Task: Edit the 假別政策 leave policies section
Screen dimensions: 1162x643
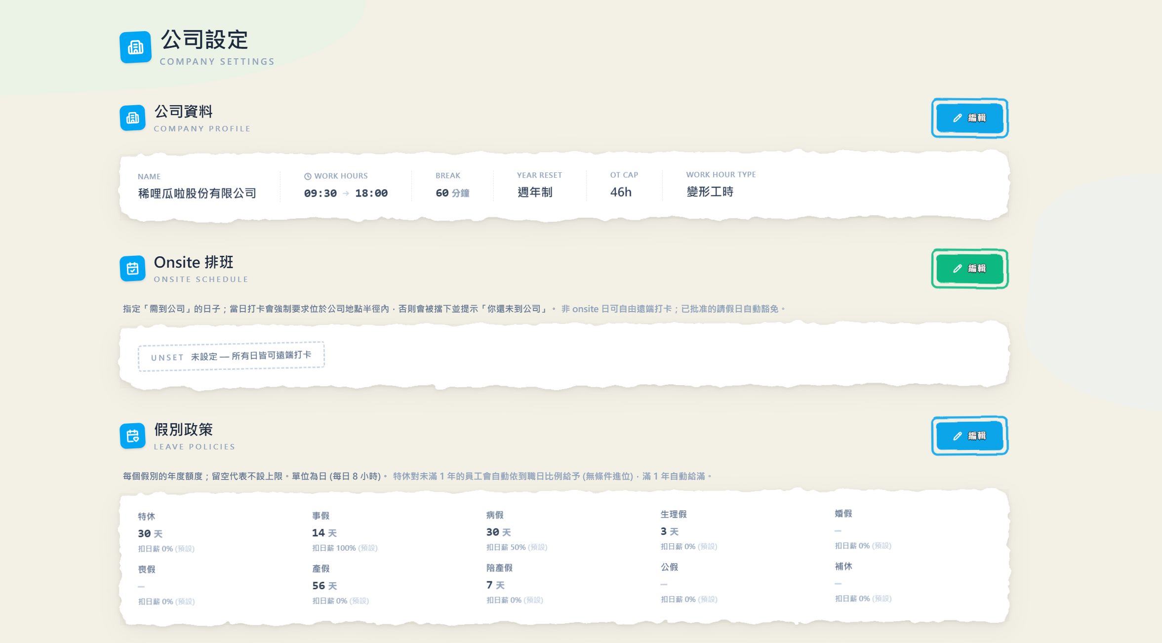Action: (970, 436)
